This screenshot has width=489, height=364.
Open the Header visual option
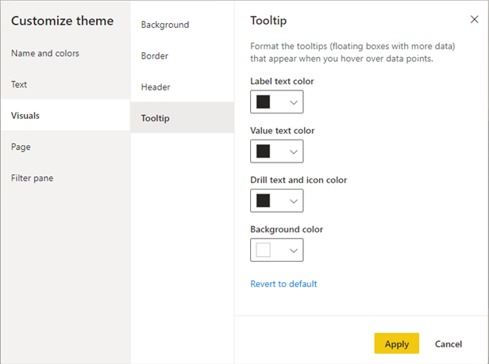pos(156,87)
